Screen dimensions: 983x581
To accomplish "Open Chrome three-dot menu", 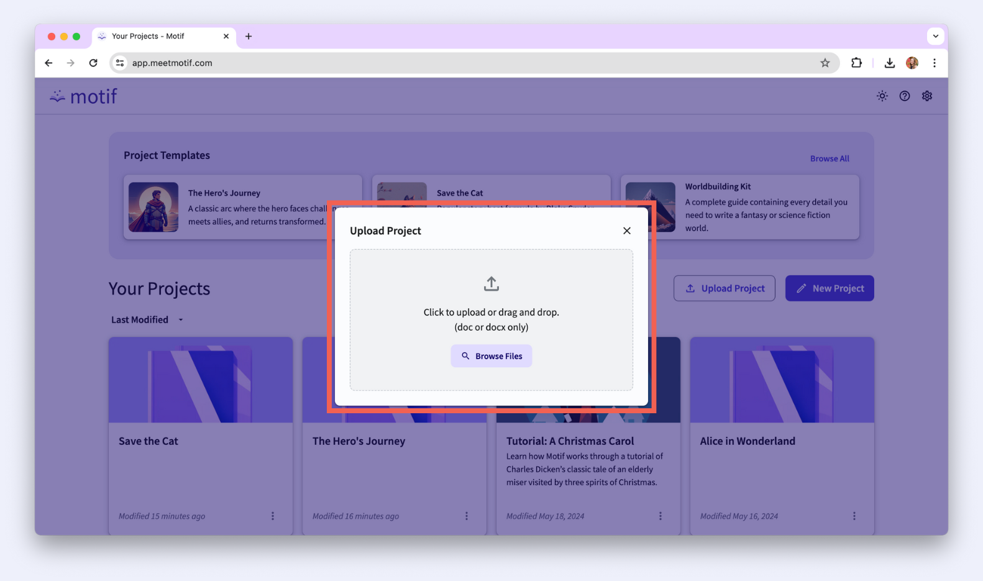I will click(934, 63).
